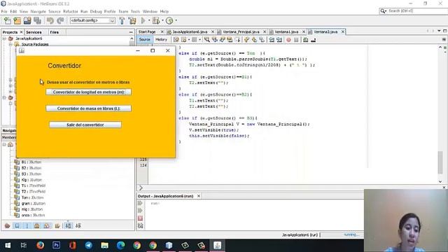Toggle Fully Qualified Names in Navigator
This screenshot has width=448, height=252.
point(57,225)
